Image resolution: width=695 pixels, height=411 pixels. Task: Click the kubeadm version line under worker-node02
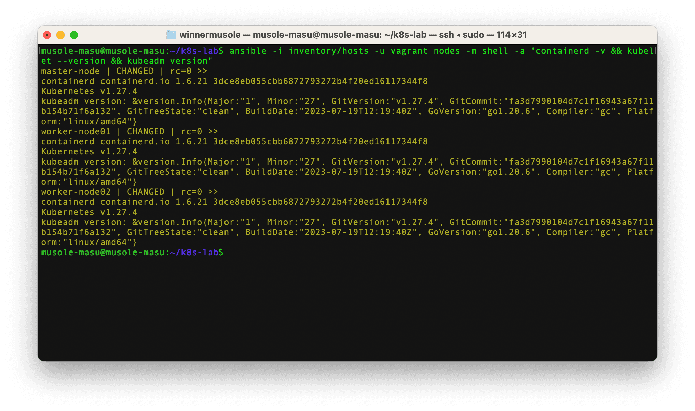(x=347, y=222)
